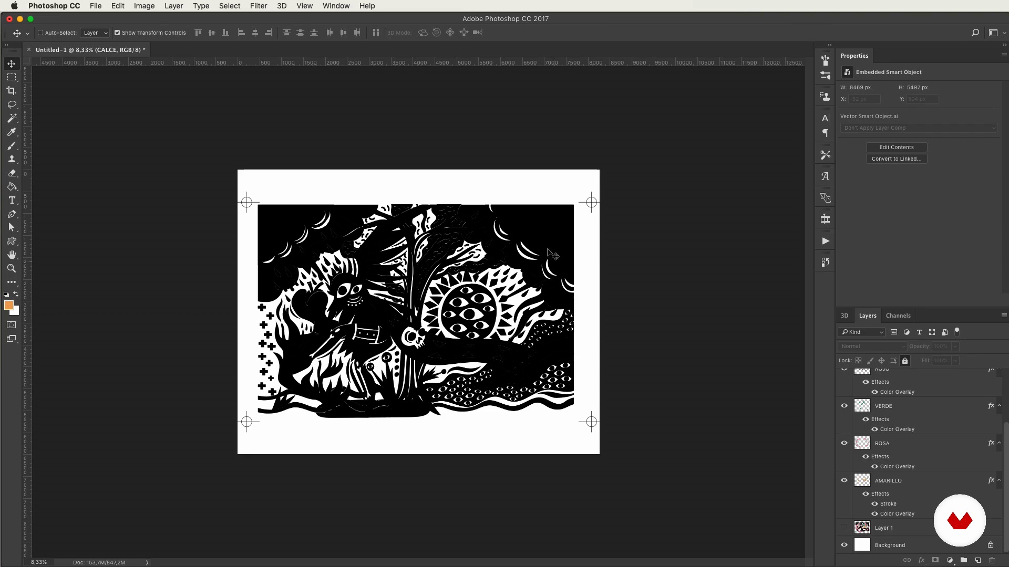Click the white background color swatch

16,312
